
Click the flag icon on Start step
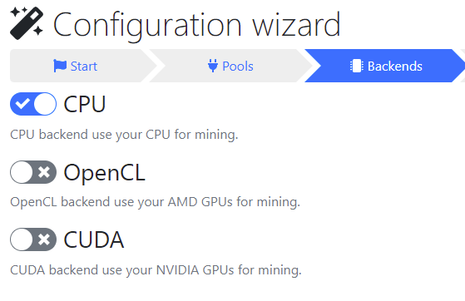(x=60, y=66)
